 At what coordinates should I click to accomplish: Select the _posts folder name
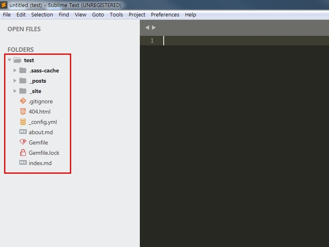(38, 81)
